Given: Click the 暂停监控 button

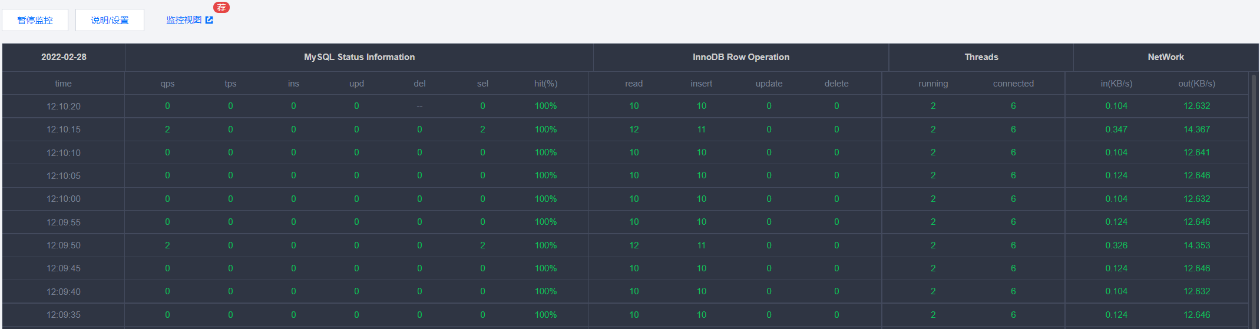Looking at the screenshot, I should 35,20.
